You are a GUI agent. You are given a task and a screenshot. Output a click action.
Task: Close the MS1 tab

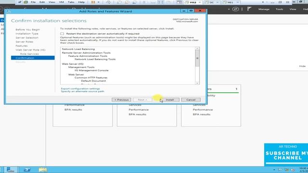[x=237, y=2]
